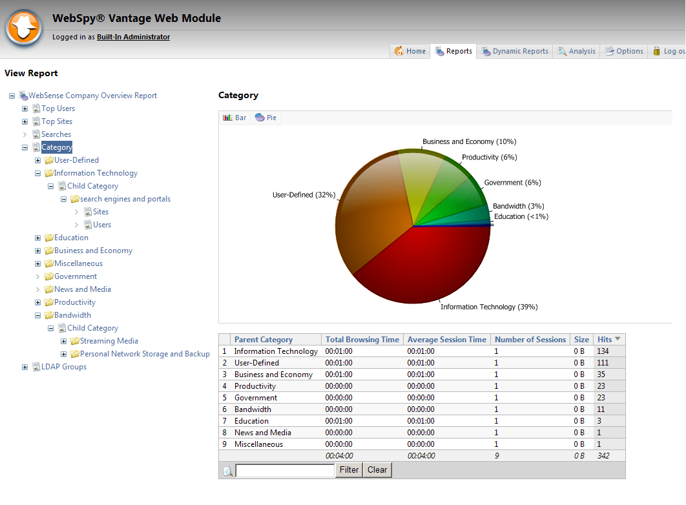Open the Options tab
Image resolution: width=686 pixels, height=505 pixels.
624,51
